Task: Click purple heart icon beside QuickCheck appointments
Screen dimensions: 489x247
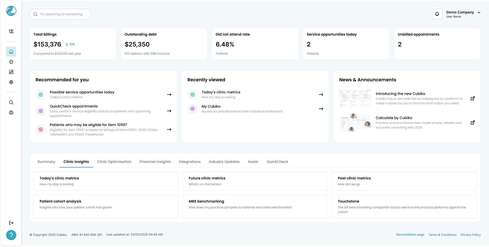Action: tap(41, 111)
